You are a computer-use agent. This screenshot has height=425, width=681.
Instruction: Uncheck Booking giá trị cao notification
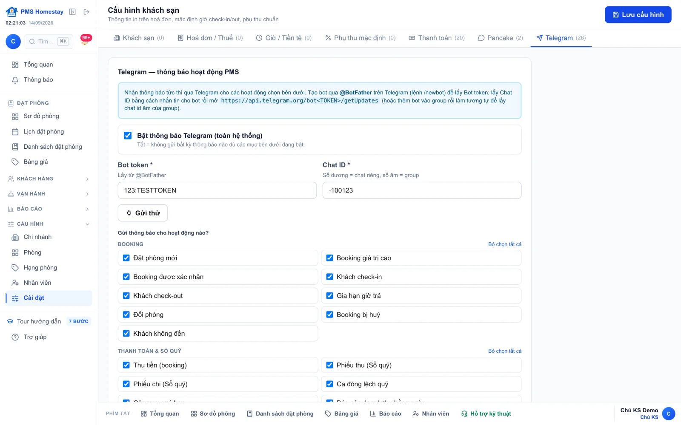tap(329, 258)
